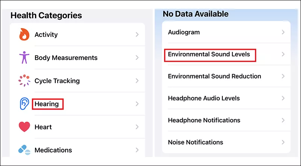301x166 pixels.
Task: Tap the Heart icon
Action: pos(24,127)
